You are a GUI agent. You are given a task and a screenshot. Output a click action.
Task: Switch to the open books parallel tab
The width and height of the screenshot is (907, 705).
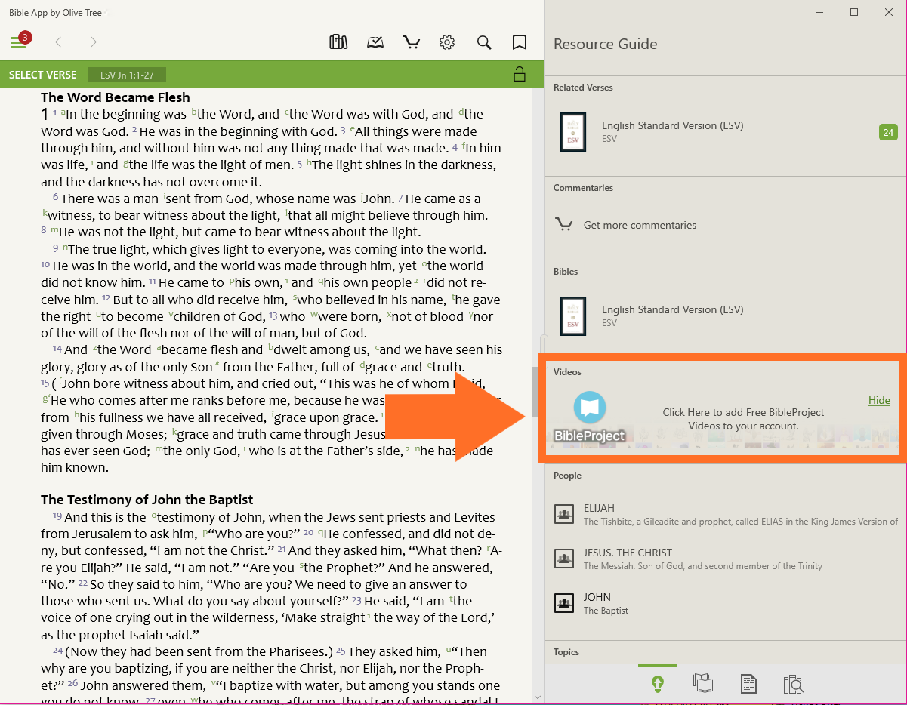pos(703,684)
